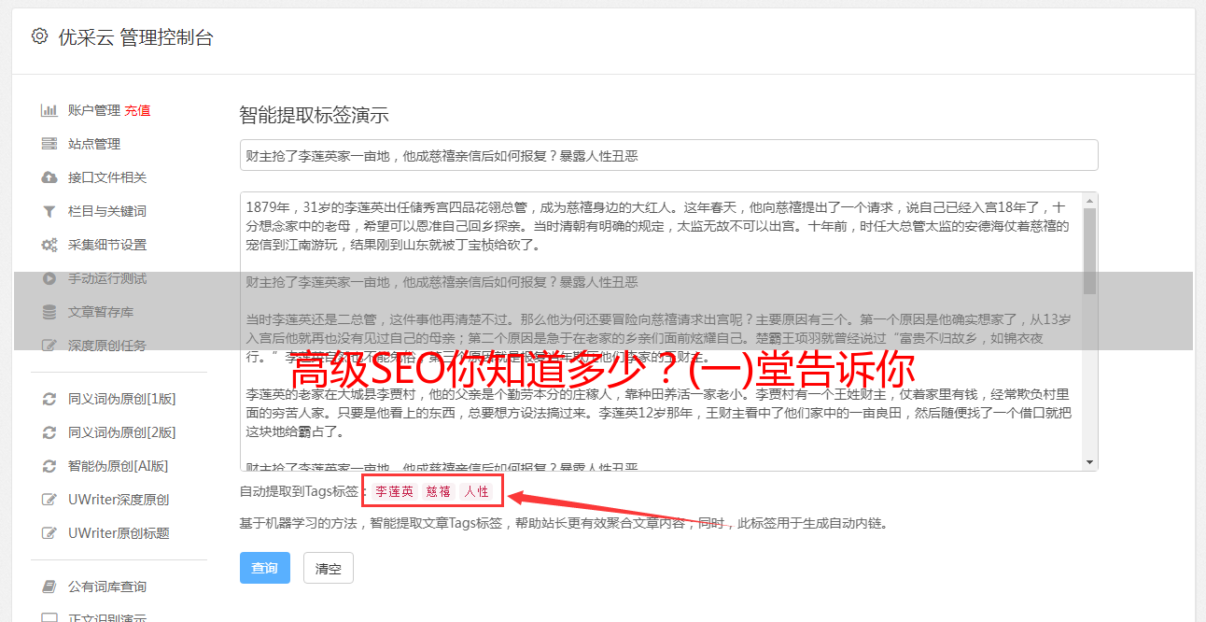Open UWriter深度原创 page
The height and width of the screenshot is (622, 1206).
(119, 500)
